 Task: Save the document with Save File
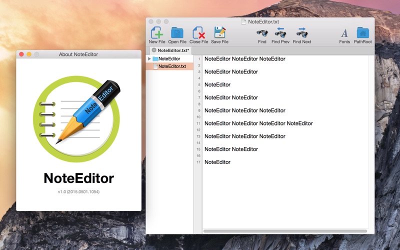[x=219, y=32]
